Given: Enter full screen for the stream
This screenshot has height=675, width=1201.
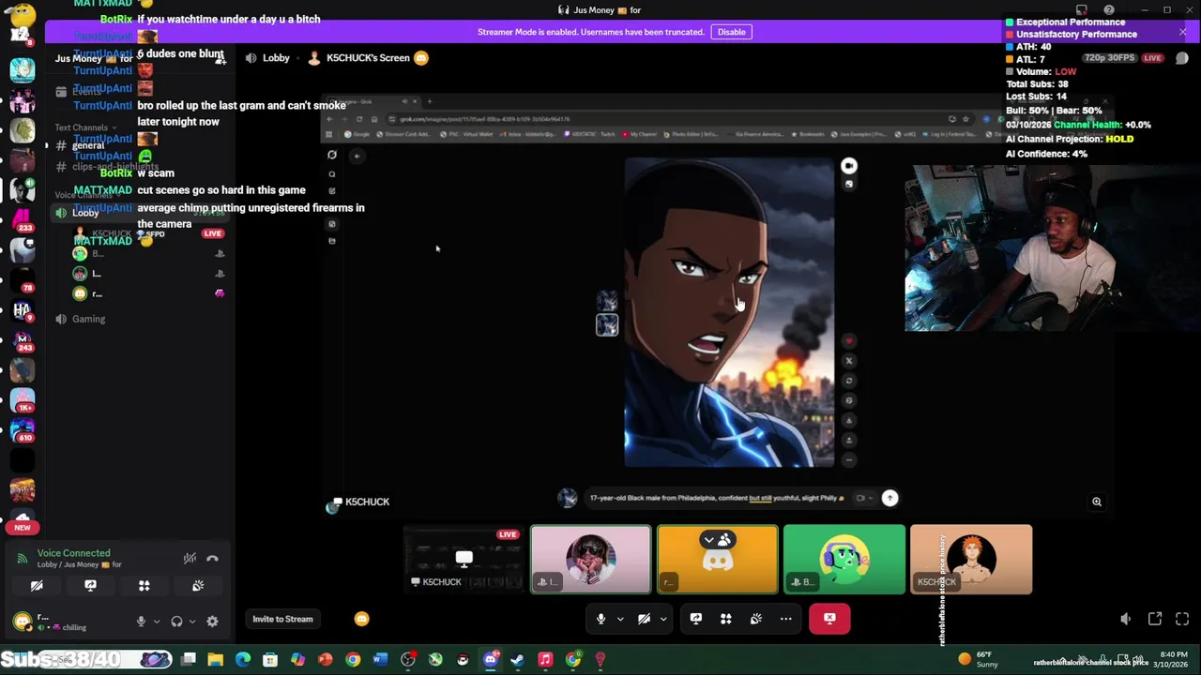Looking at the screenshot, I should pyautogui.click(x=1182, y=619).
